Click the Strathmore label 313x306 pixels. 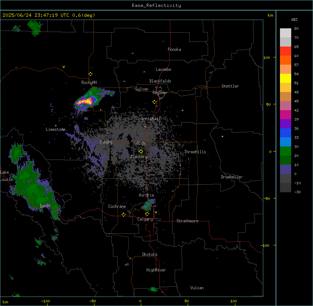pyautogui.click(x=187, y=221)
